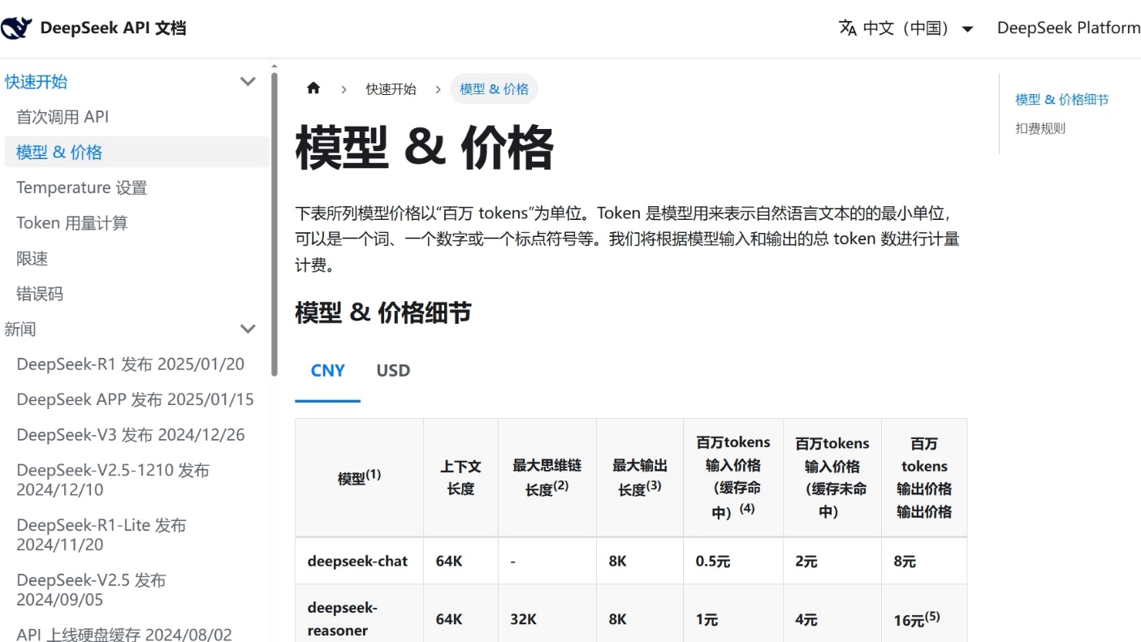The width and height of the screenshot is (1141, 642).
Task: Click the 8元 output price cell
Action: tap(924, 561)
